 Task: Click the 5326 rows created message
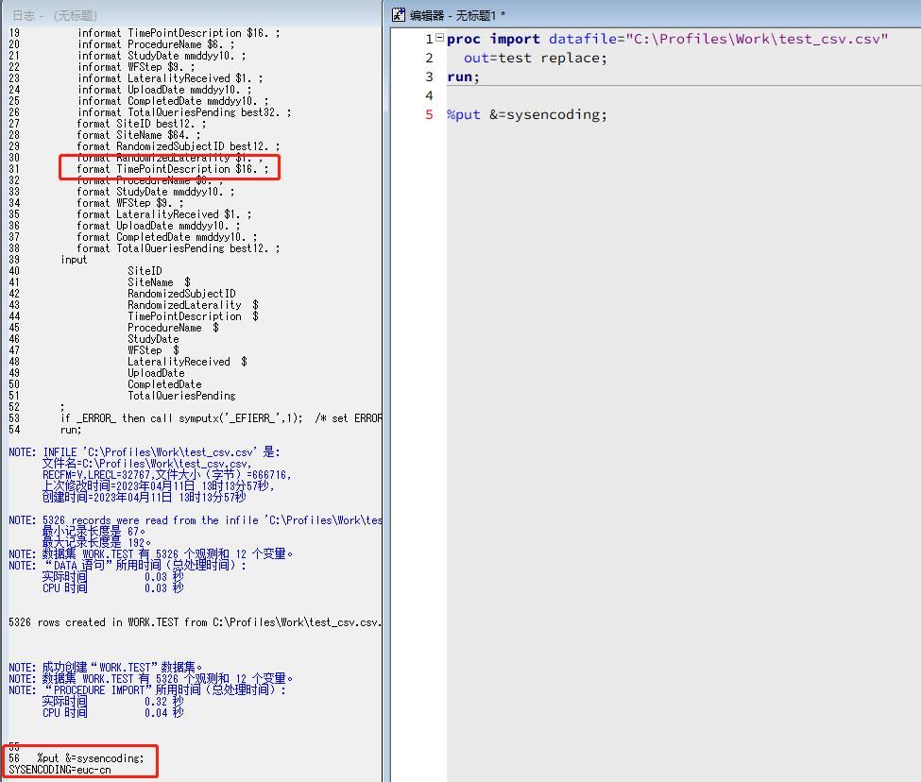click(x=142, y=621)
